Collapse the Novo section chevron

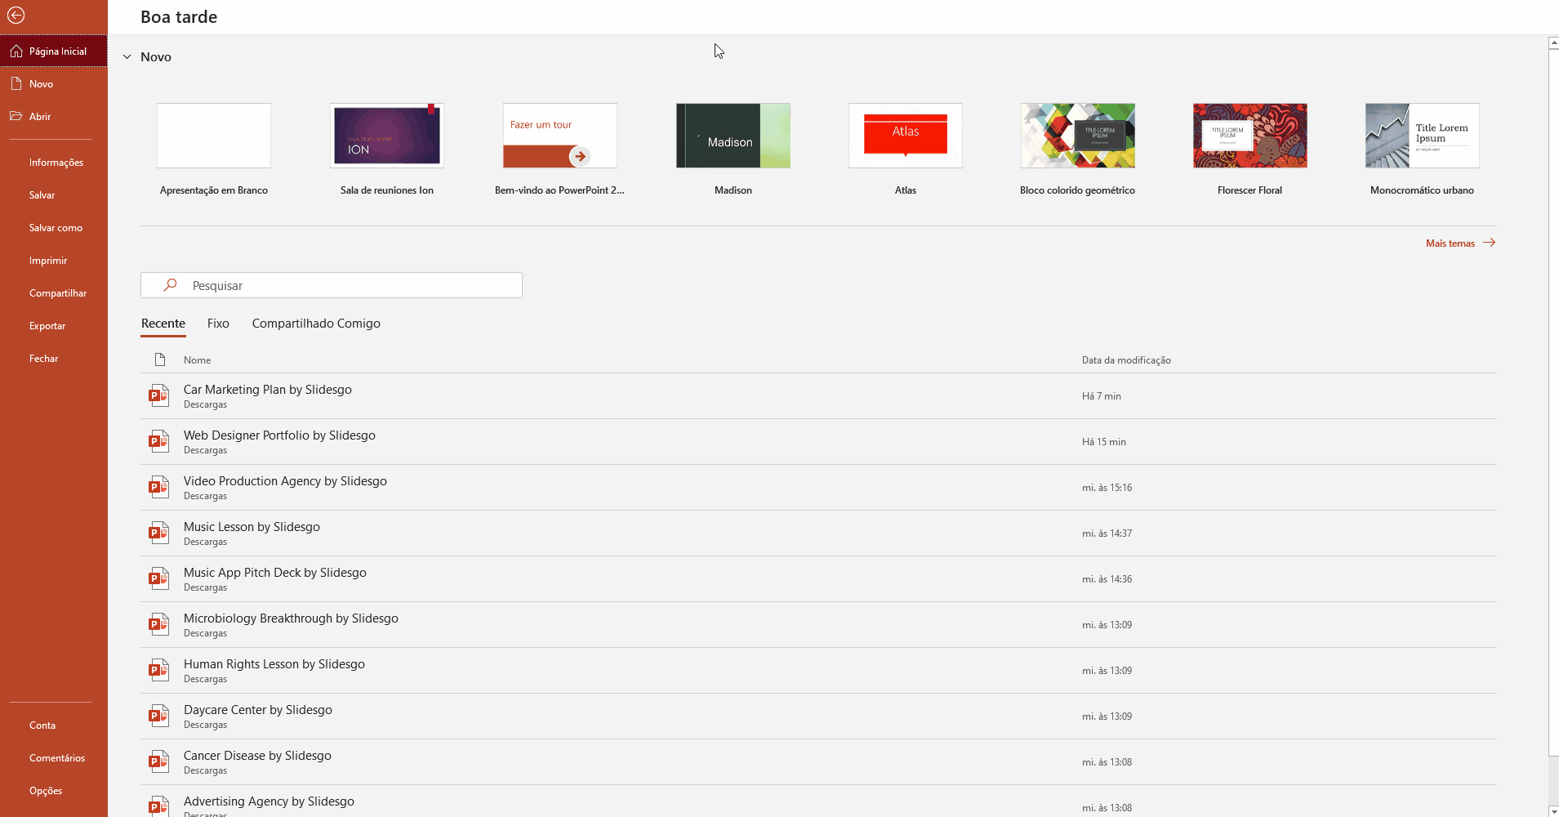click(127, 57)
